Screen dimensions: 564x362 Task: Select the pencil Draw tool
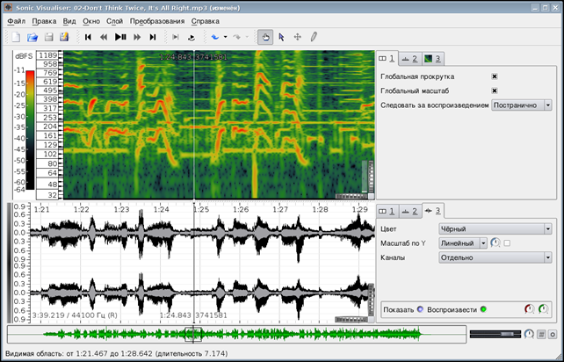[x=314, y=37]
